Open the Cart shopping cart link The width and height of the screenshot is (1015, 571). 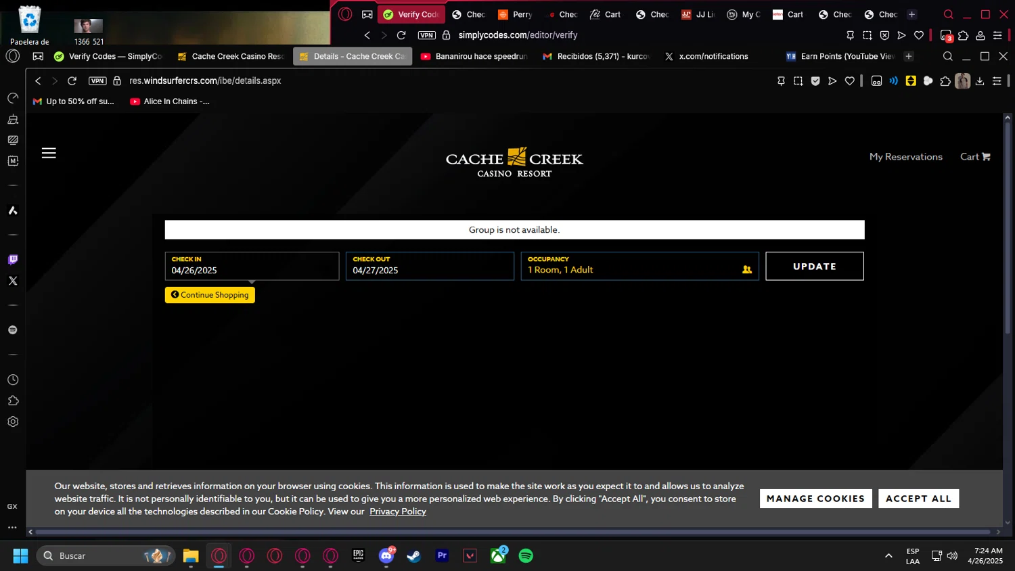975,156
